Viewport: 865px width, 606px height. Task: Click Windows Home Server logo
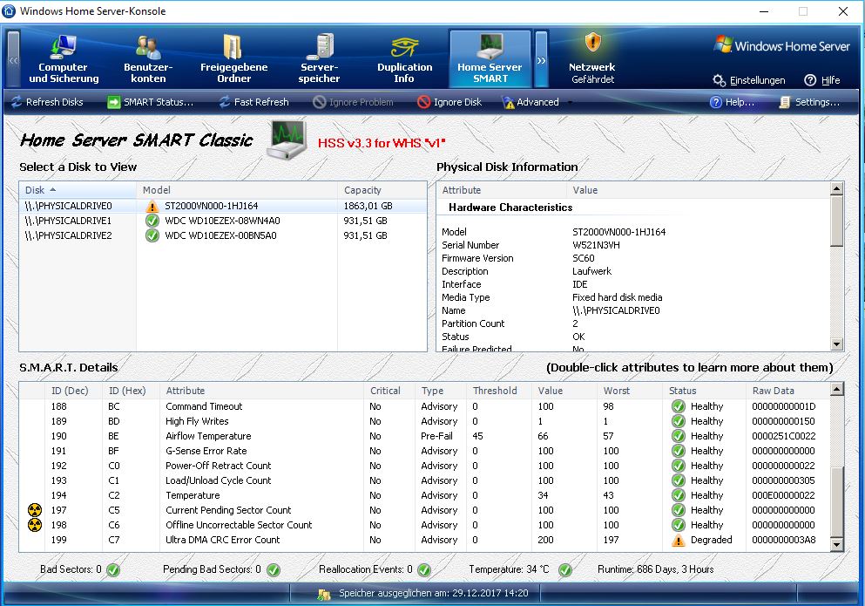tap(781, 46)
